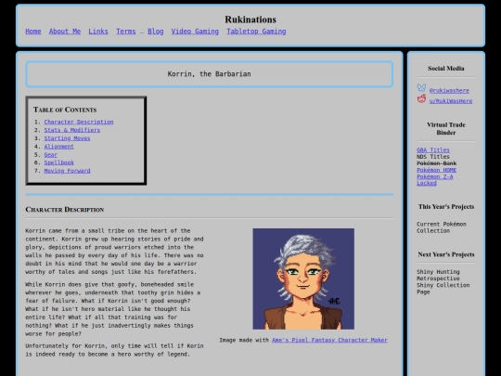Click the This Year's Projects heading

pos(446,206)
